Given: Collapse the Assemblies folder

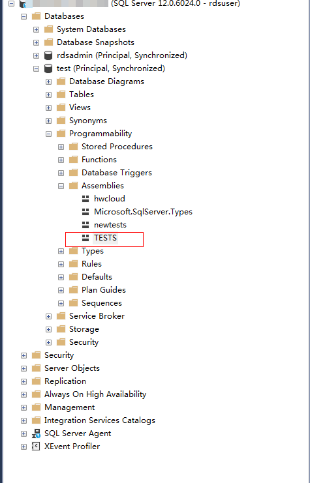Looking at the screenshot, I should click(x=61, y=186).
